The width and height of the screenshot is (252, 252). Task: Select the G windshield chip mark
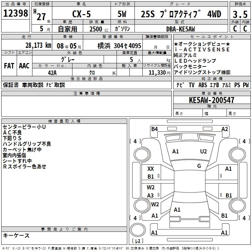point(199,166)
